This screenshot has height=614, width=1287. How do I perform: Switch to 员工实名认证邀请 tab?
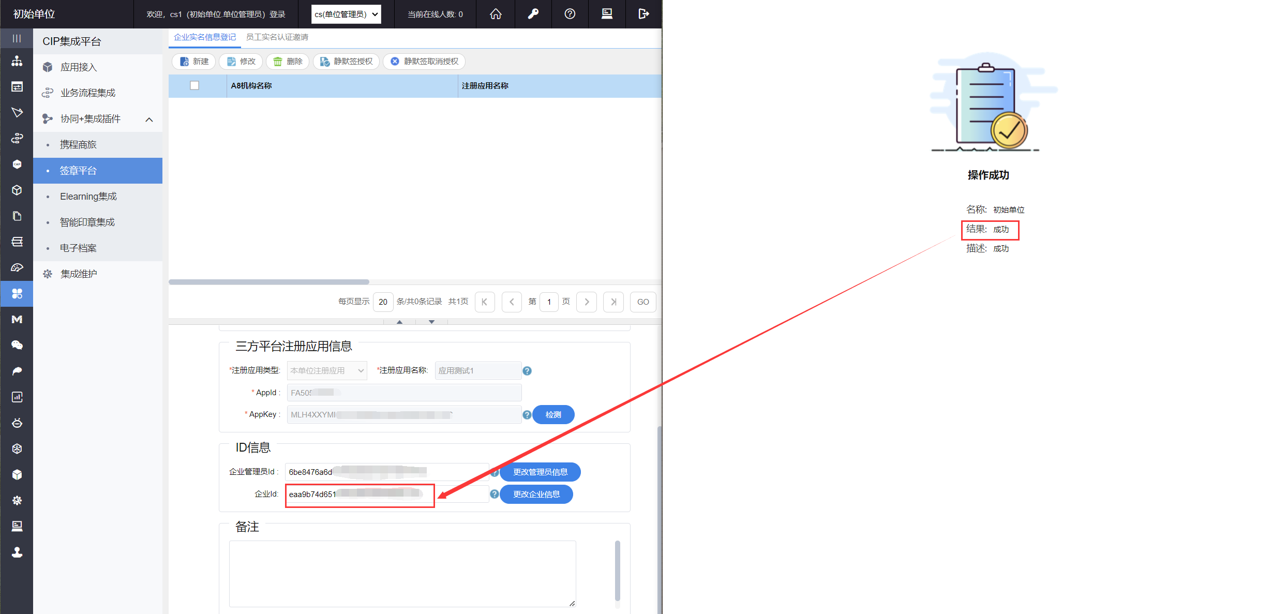click(277, 37)
